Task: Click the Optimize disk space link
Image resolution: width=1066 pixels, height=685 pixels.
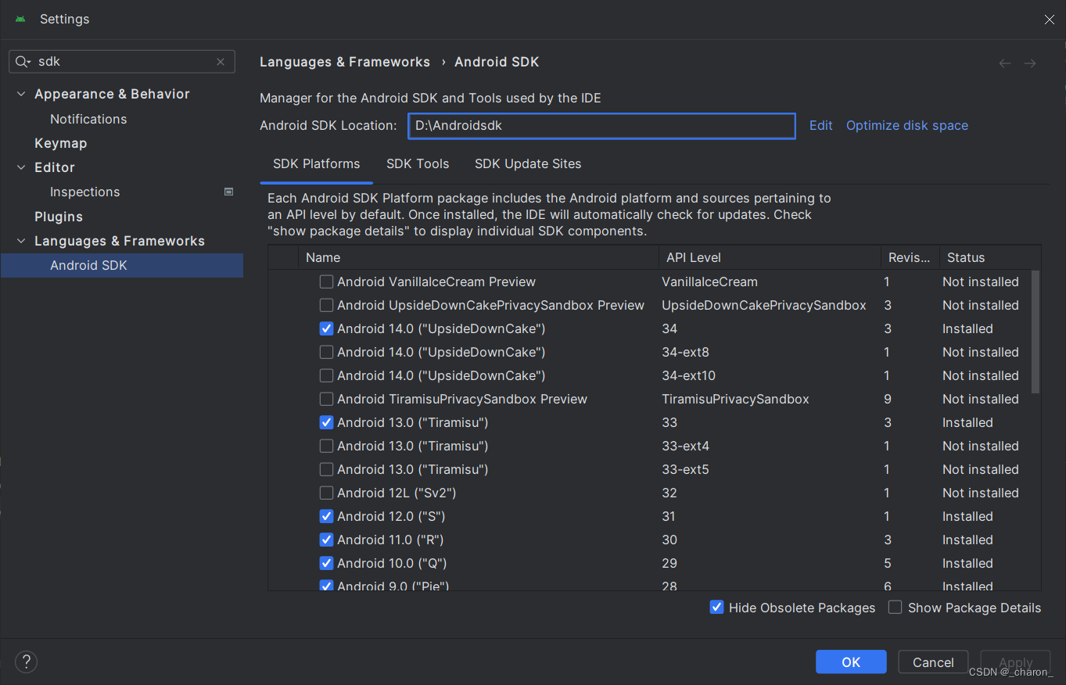Action: [x=907, y=125]
